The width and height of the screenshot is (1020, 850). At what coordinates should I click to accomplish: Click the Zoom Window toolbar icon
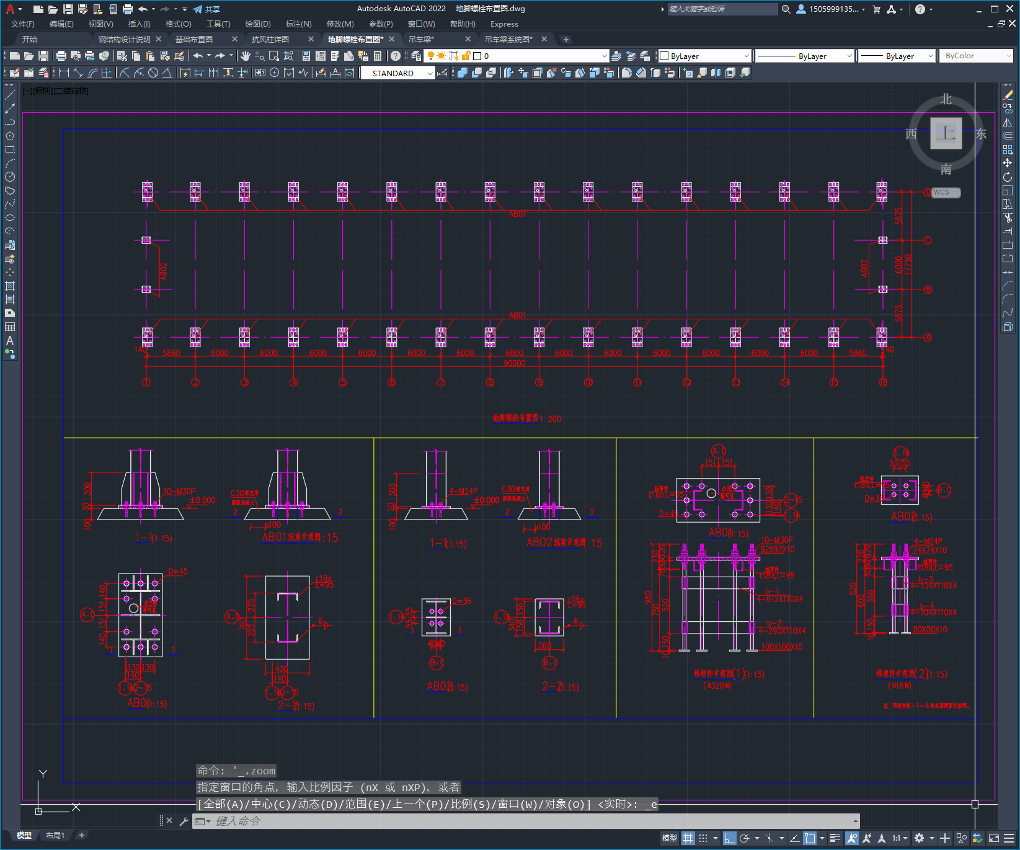(273, 56)
